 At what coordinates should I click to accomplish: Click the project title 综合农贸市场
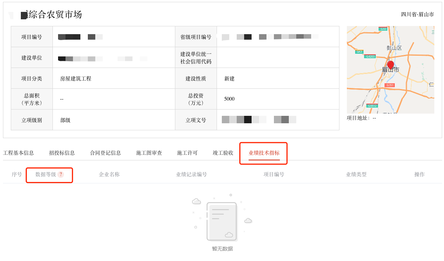55,14
